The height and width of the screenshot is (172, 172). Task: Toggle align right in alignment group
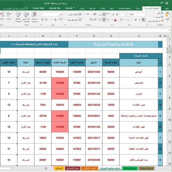(x=108, y=20)
